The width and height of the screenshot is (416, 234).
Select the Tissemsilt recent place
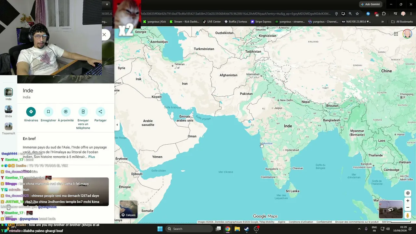click(x=8, y=126)
